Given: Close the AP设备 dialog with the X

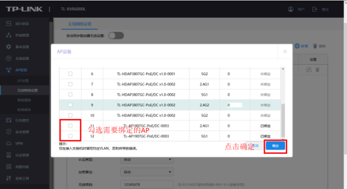Looking at the screenshot, I should 285,51.
